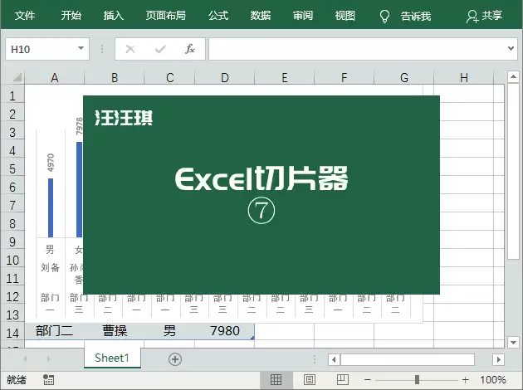The width and height of the screenshot is (523, 390).
Task: Select the Sheet1 sheet tab
Action: (x=112, y=358)
